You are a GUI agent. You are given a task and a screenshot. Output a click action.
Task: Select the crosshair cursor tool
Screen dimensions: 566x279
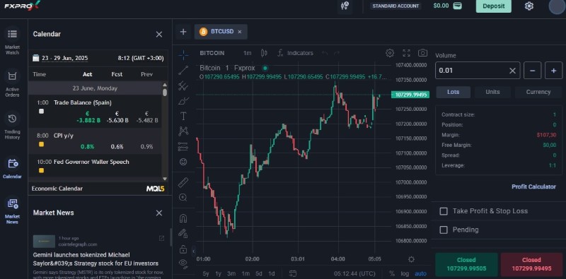pos(183,55)
